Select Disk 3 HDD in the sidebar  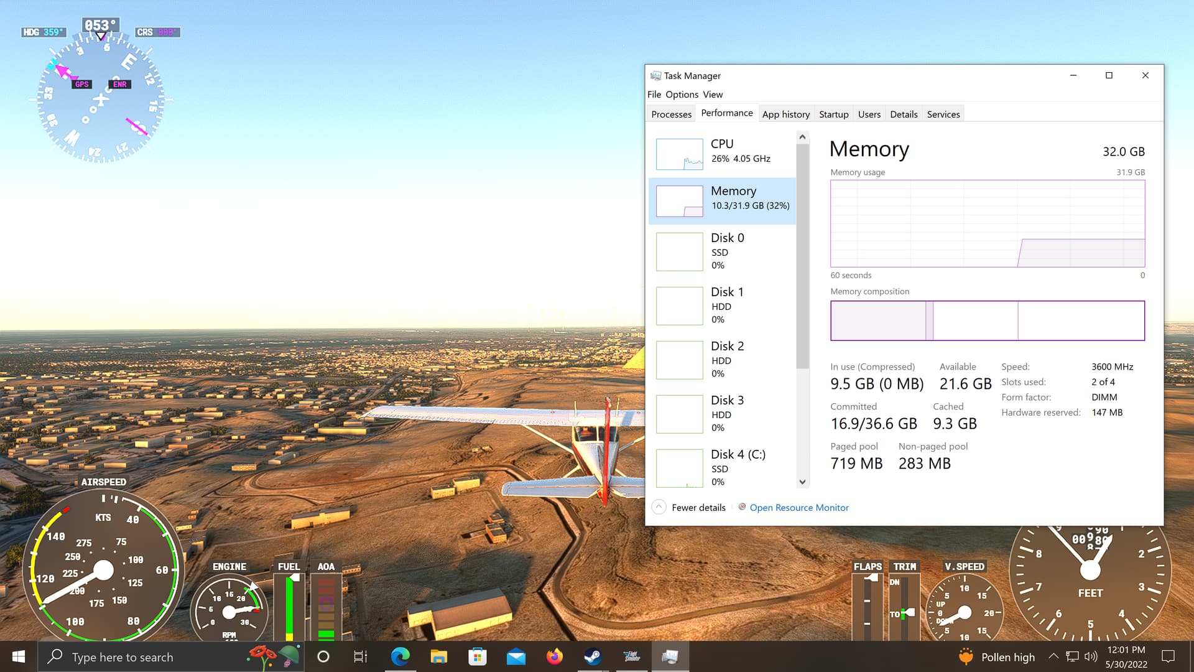tap(722, 414)
